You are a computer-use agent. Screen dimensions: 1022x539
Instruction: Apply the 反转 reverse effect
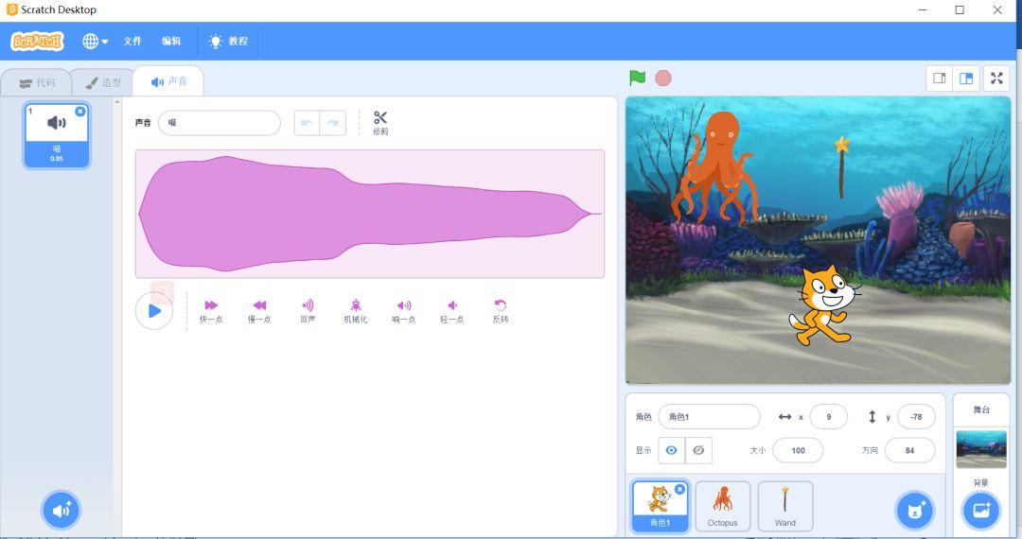(x=501, y=311)
